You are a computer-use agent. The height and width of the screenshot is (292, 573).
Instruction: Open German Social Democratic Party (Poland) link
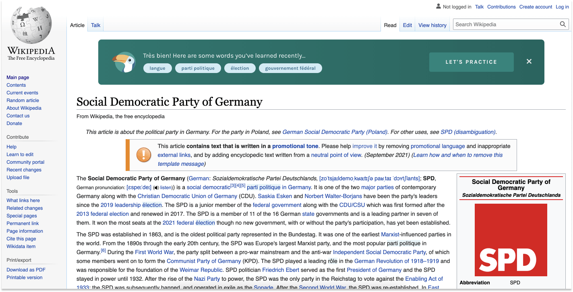pyautogui.click(x=335, y=132)
